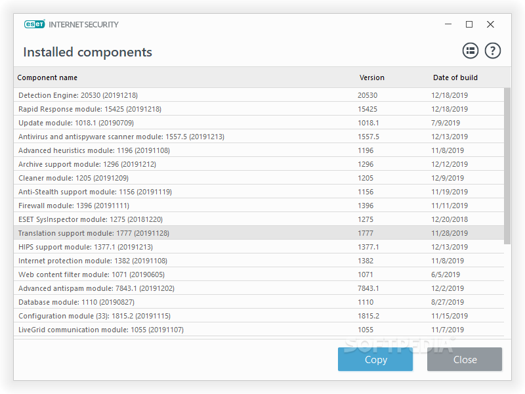Minimize the ESET Internet Security window
This screenshot has width=525, height=394.
448,24
